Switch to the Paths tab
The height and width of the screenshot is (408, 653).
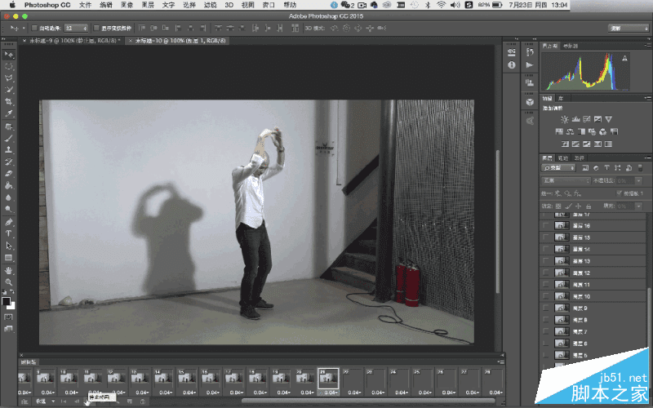579,158
